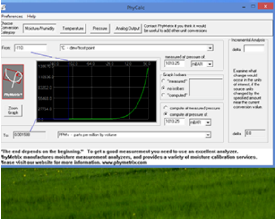Enable compute at measured pressure option
This screenshot has height=219, width=275.
click(165, 108)
